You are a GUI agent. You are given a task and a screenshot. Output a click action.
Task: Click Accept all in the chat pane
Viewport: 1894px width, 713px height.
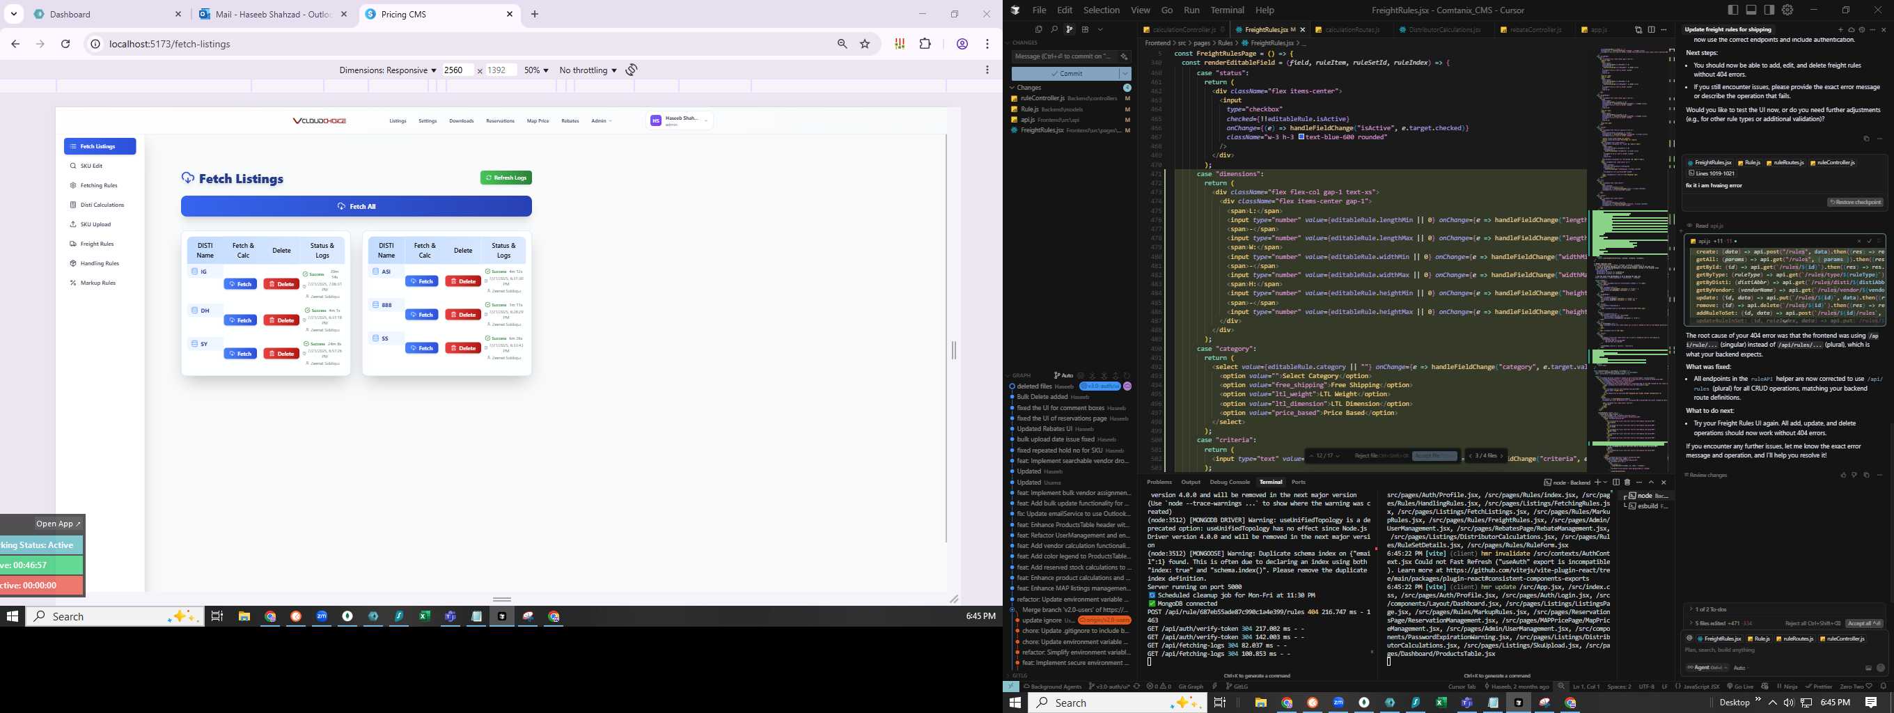coord(1864,623)
